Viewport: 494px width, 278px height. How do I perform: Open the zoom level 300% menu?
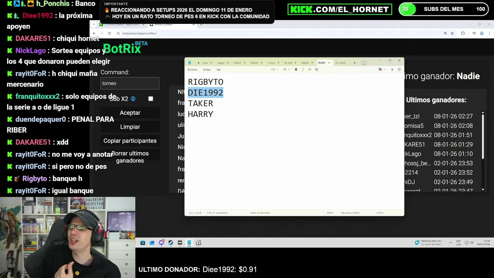tap(330, 213)
